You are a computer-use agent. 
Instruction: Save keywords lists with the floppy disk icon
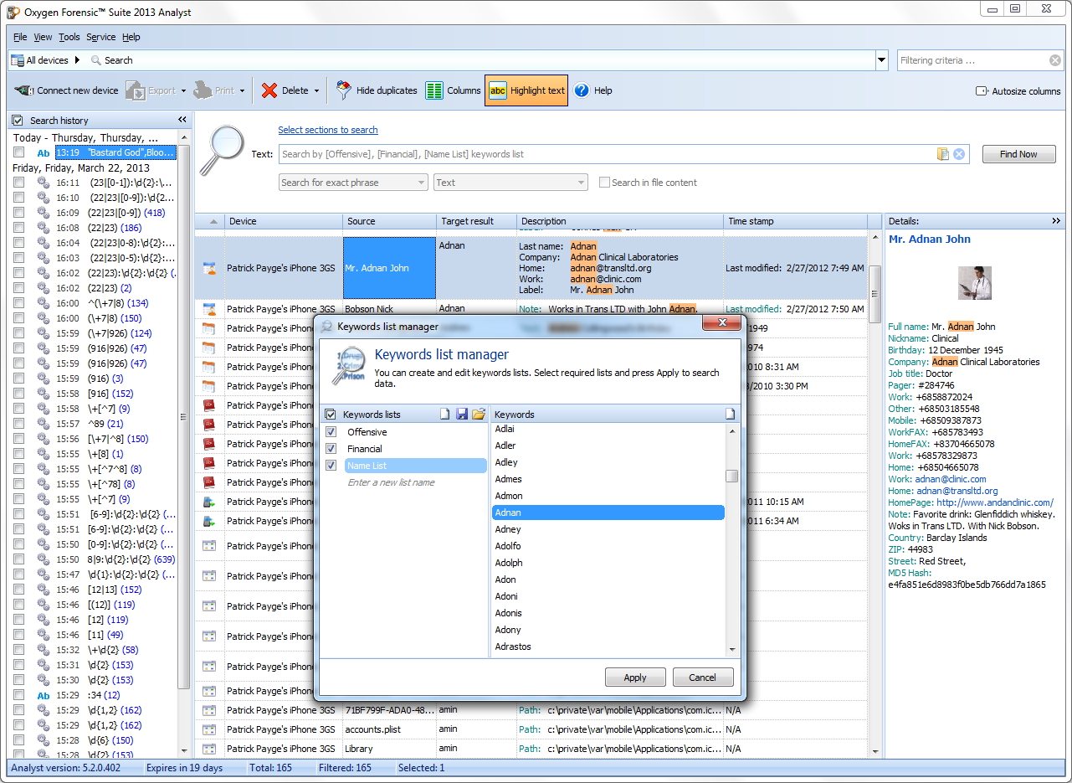coord(462,415)
